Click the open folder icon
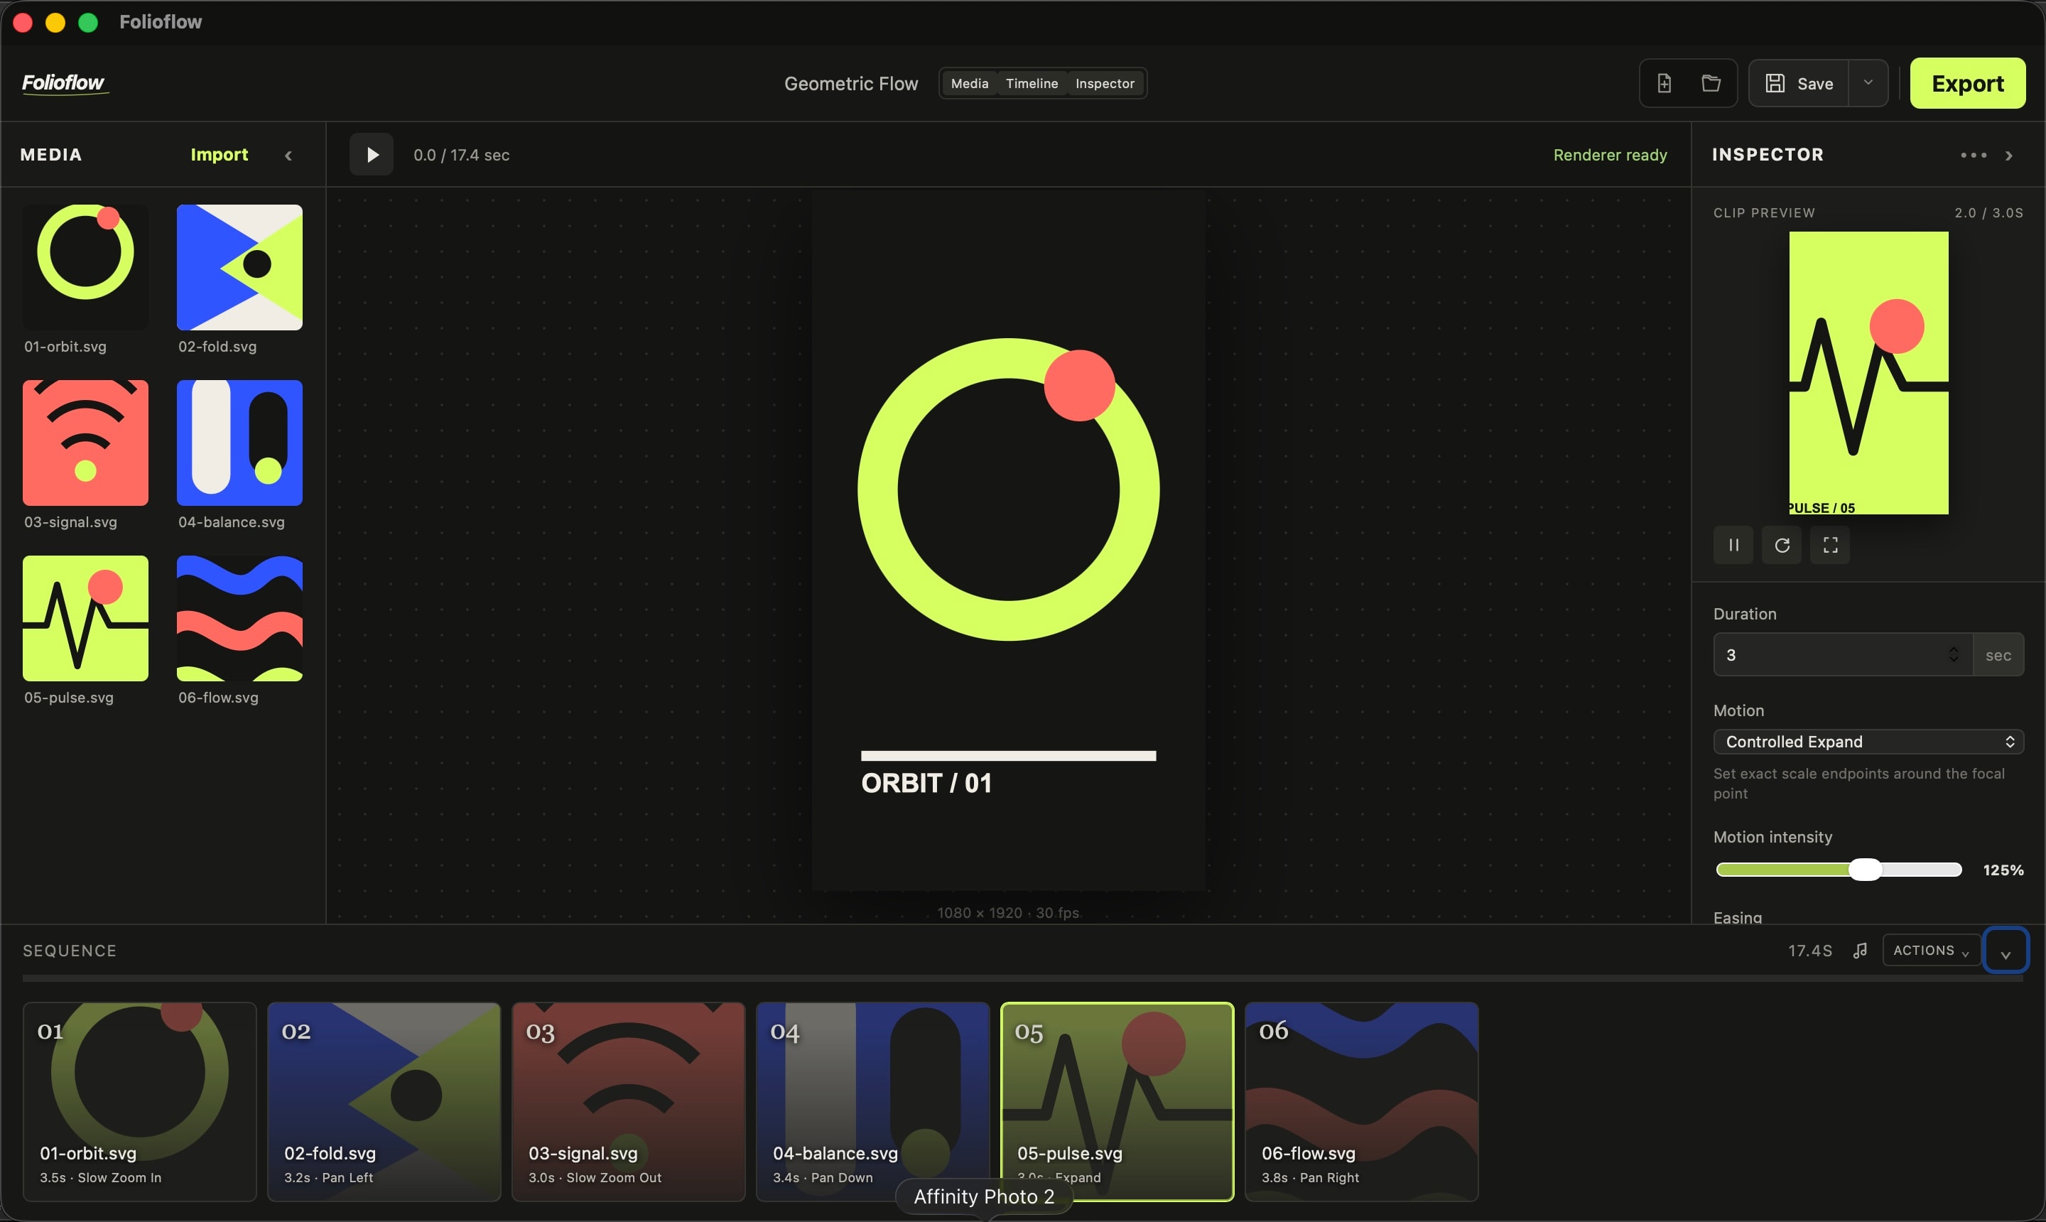 pos(1711,83)
